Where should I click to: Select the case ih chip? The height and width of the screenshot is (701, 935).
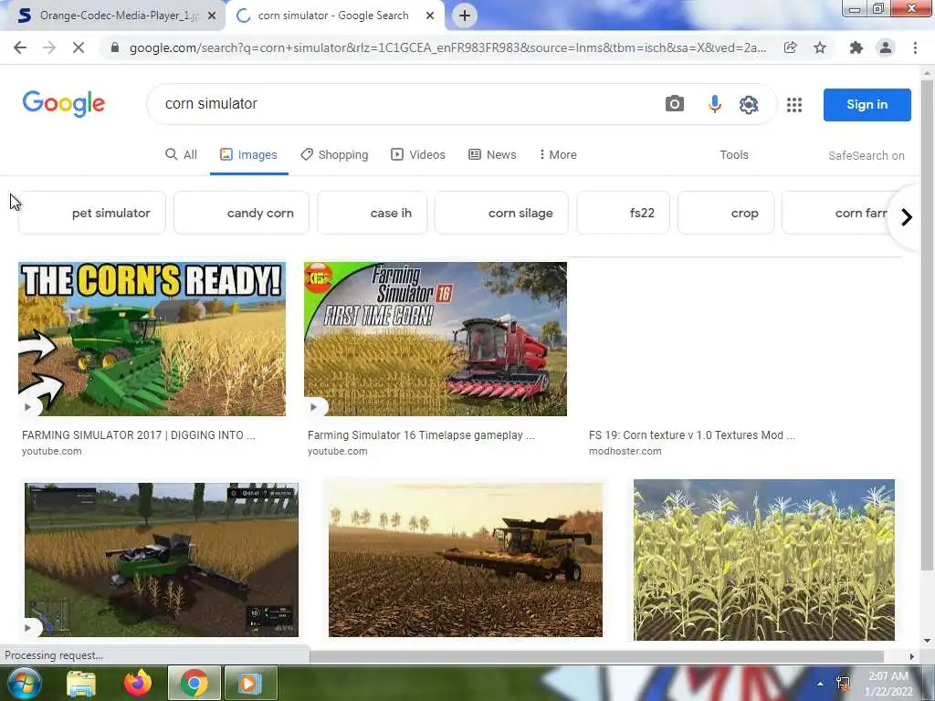(373, 213)
